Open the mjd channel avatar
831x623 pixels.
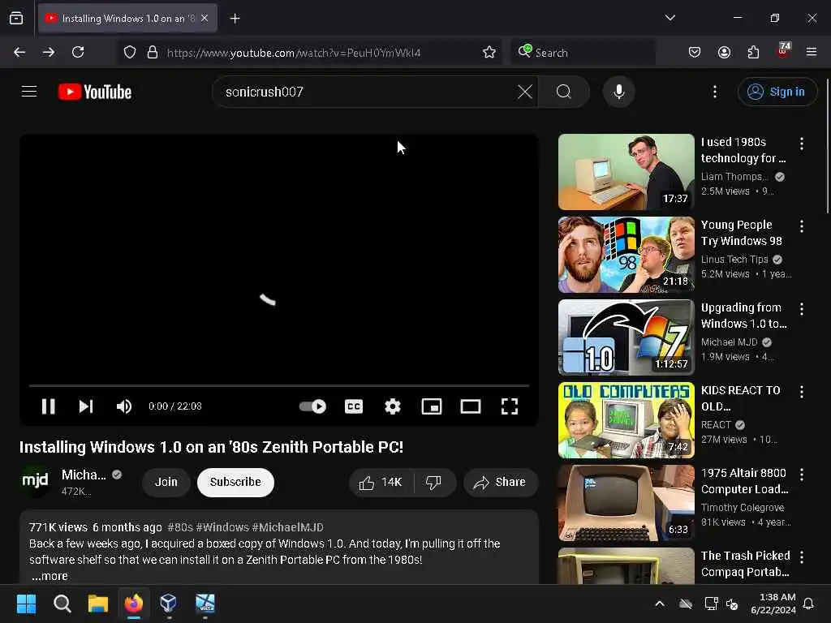[x=35, y=481]
